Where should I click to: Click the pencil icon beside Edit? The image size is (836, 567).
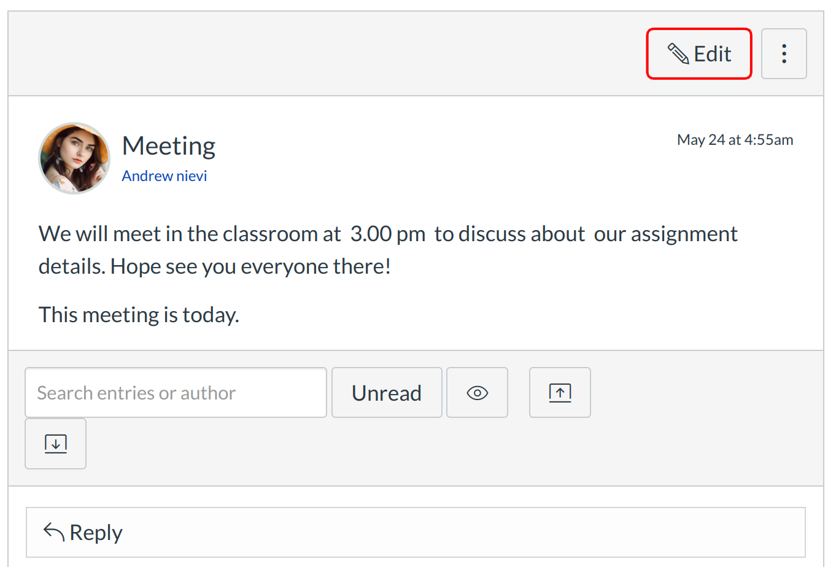pos(678,54)
